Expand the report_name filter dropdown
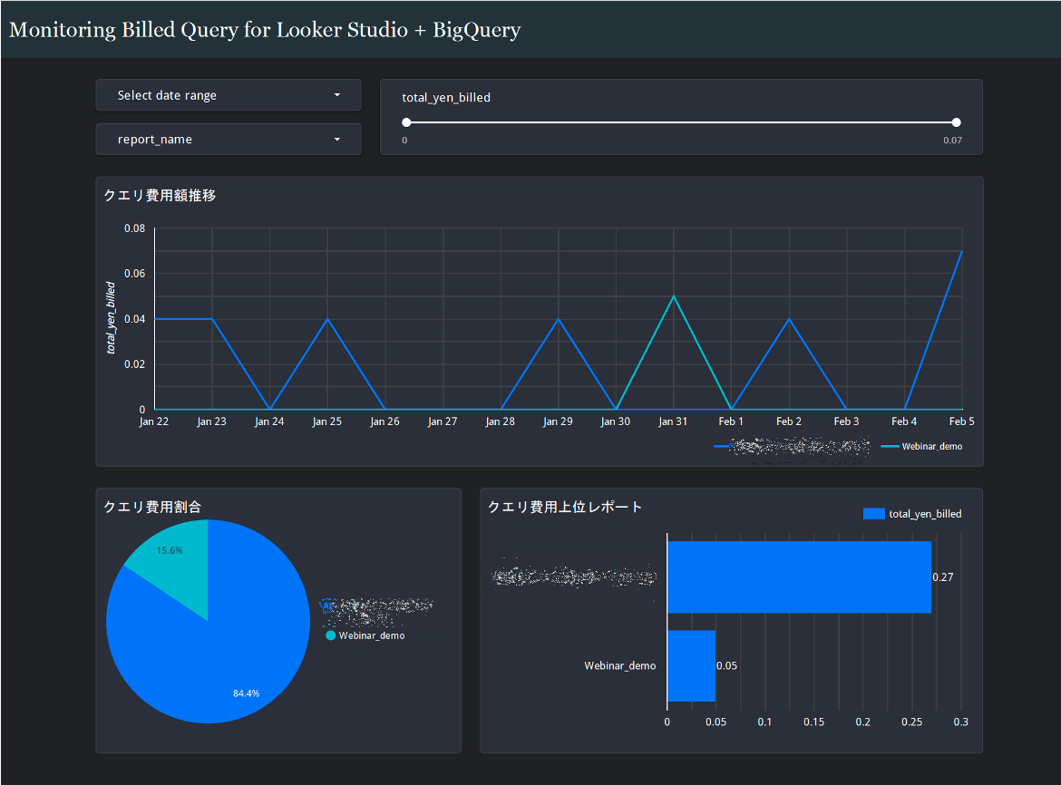Image resolution: width=1061 pixels, height=785 pixels. pyautogui.click(x=228, y=140)
